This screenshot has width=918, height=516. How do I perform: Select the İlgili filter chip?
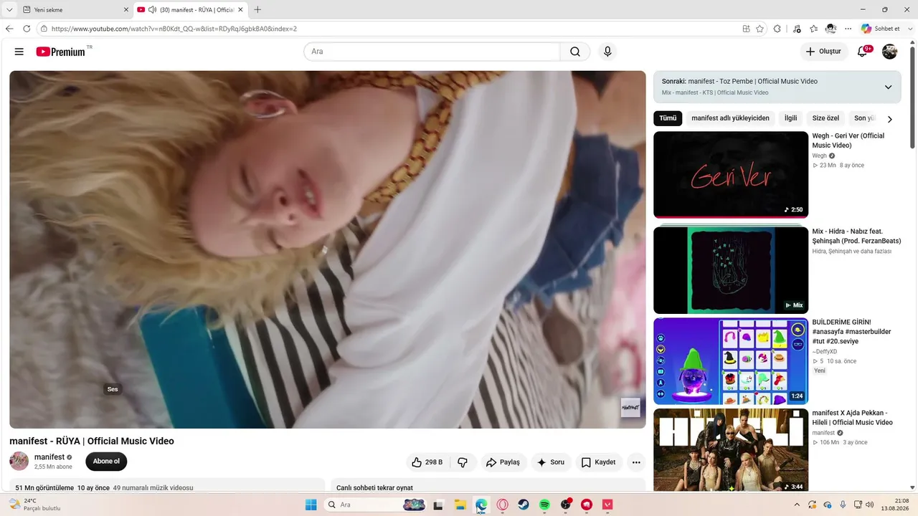pos(790,118)
